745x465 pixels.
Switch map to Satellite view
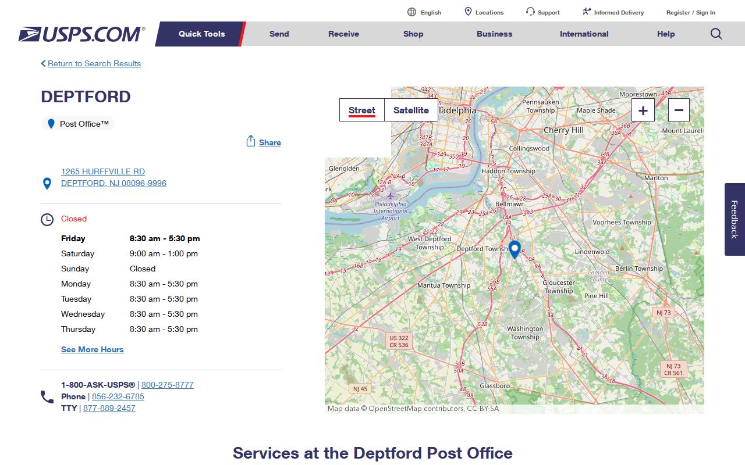click(x=411, y=110)
